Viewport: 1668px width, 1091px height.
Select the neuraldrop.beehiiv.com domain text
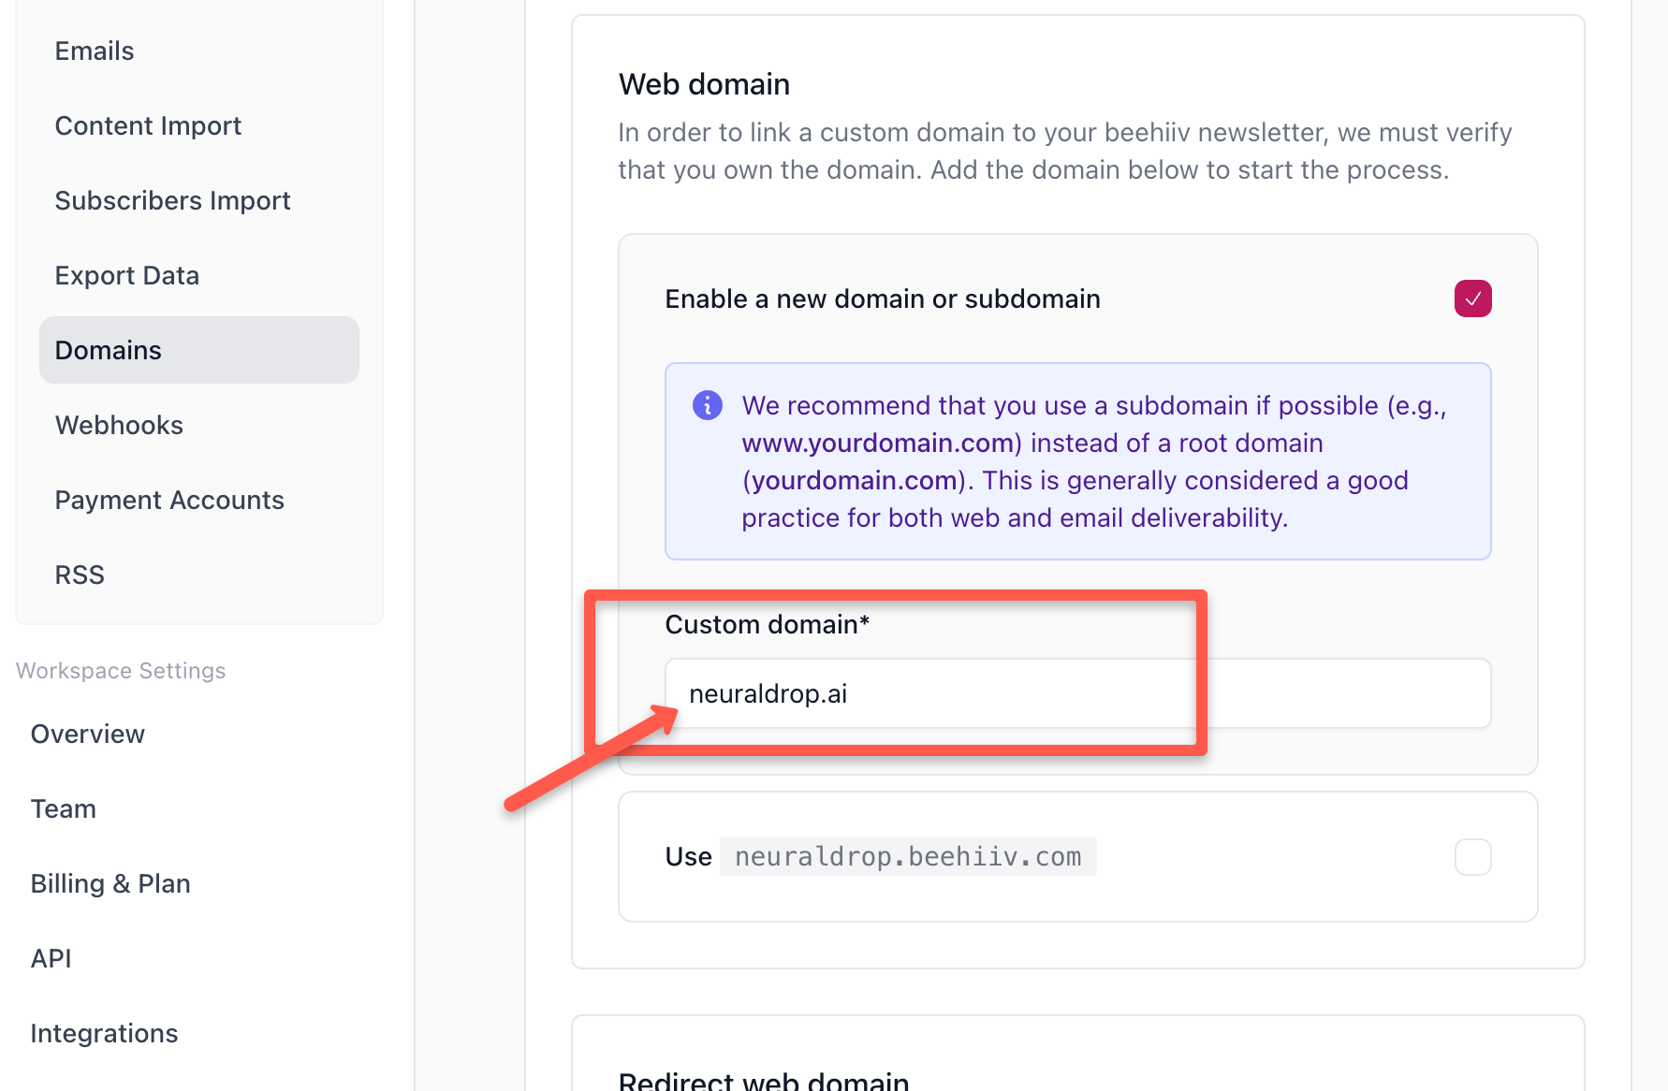[908, 855]
